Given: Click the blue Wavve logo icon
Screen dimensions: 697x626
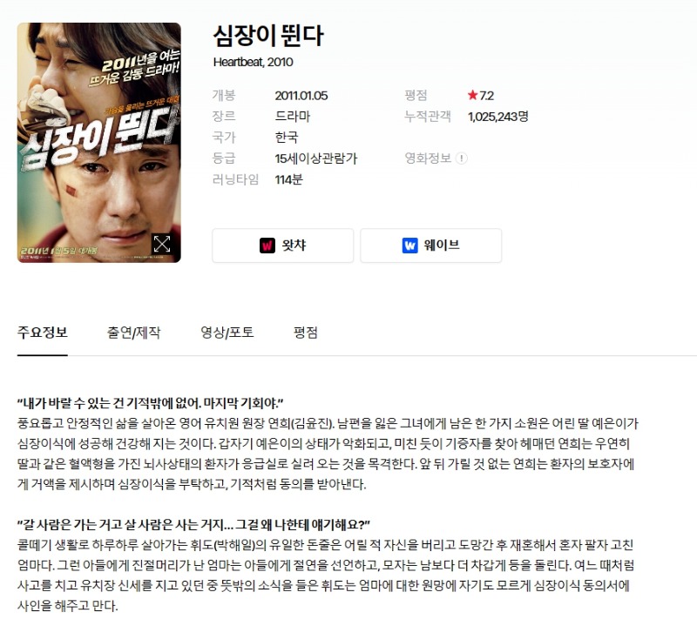Looking at the screenshot, I should pos(409,246).
